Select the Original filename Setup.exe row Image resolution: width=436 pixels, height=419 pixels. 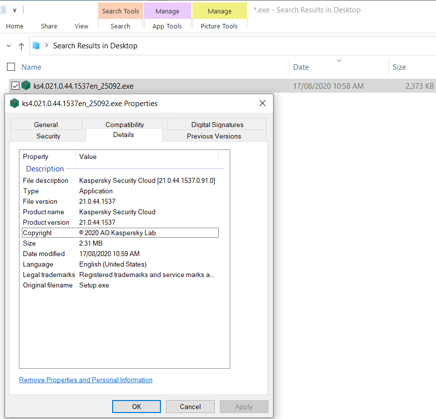click(121, 285)
